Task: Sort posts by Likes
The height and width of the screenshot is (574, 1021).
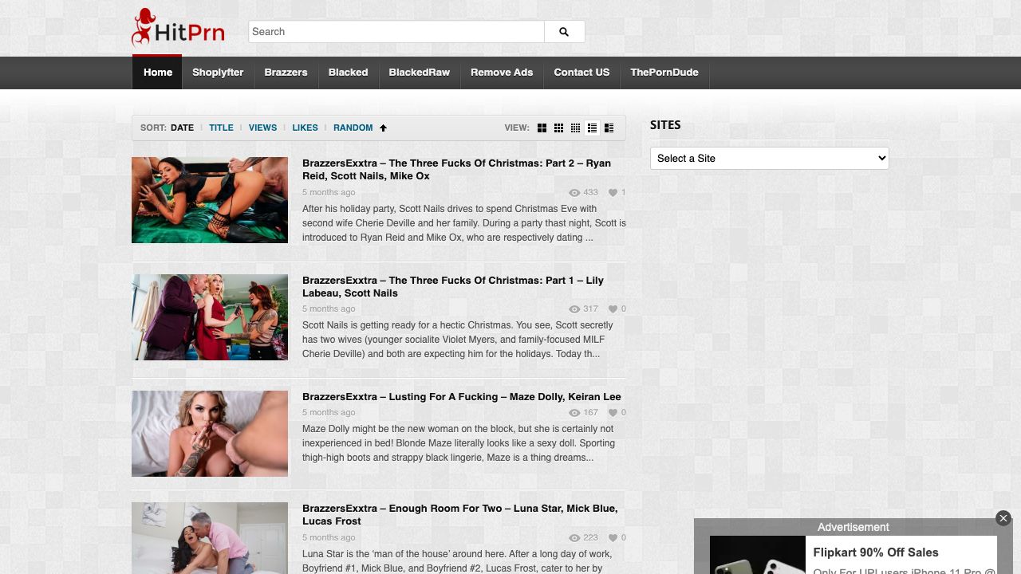Action: (x=305, y=128)
